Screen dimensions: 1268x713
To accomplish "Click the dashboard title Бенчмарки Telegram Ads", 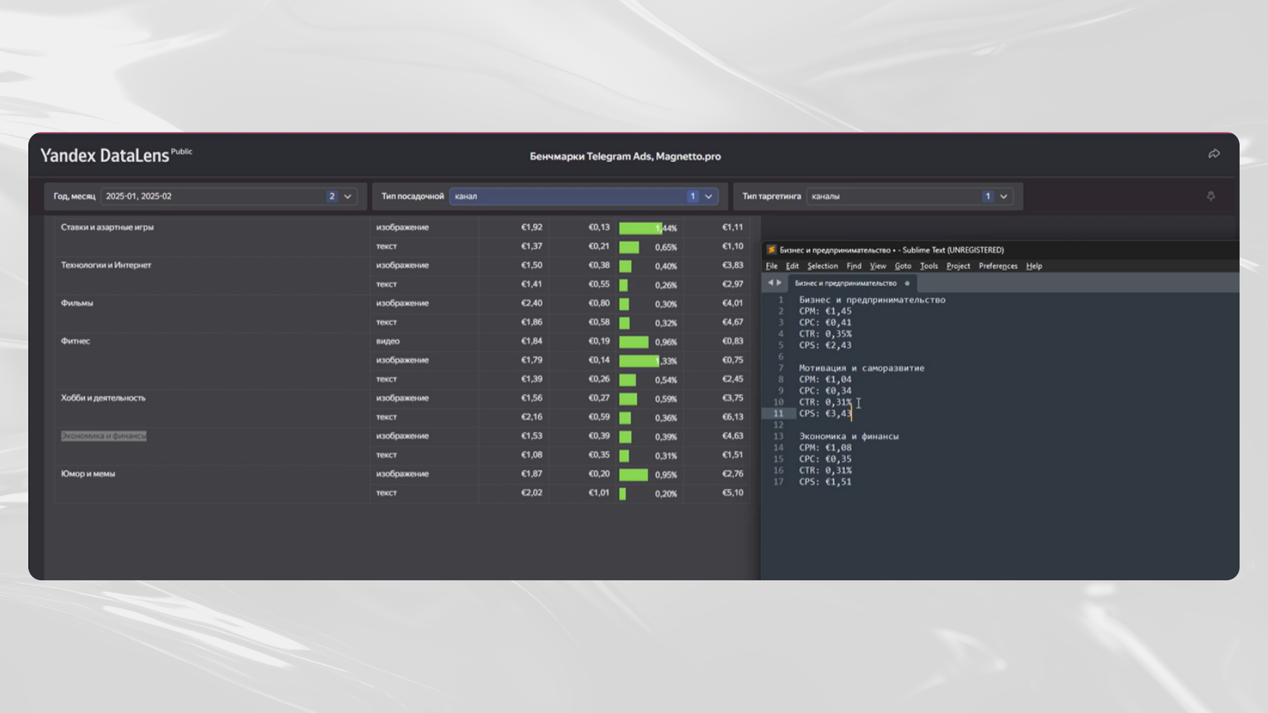I will pyautogui.click(x=625, y=156).
